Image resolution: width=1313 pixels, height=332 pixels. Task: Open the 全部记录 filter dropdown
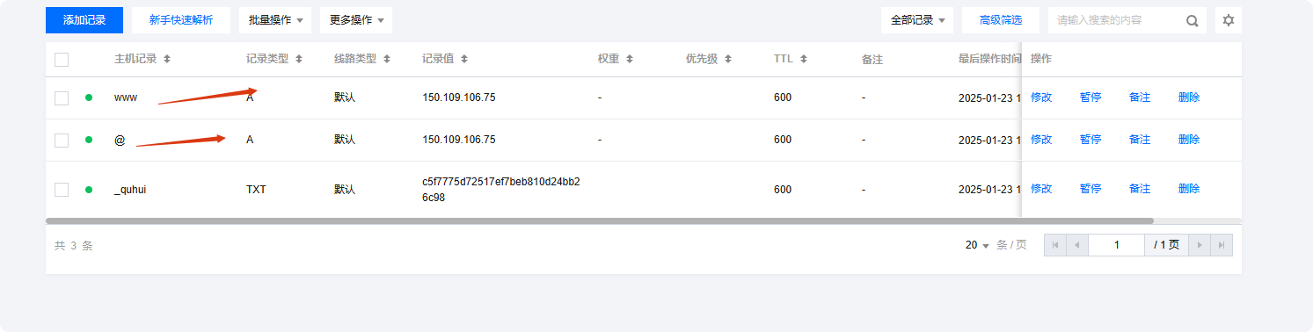pos(917,20)
